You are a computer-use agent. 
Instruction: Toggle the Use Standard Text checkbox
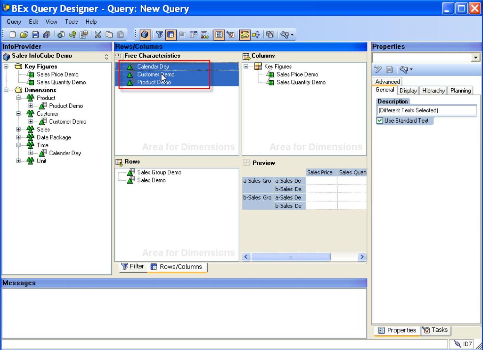[380, 121]
